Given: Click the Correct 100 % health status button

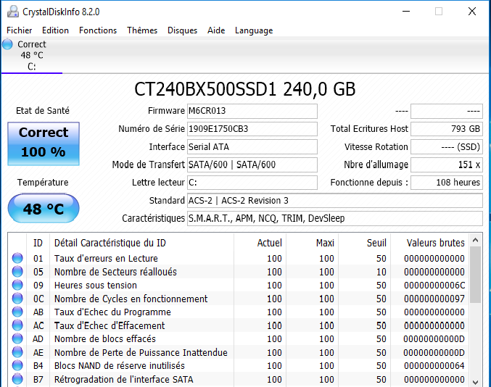Looking at the screenshot, I should [x=44, y=143].
